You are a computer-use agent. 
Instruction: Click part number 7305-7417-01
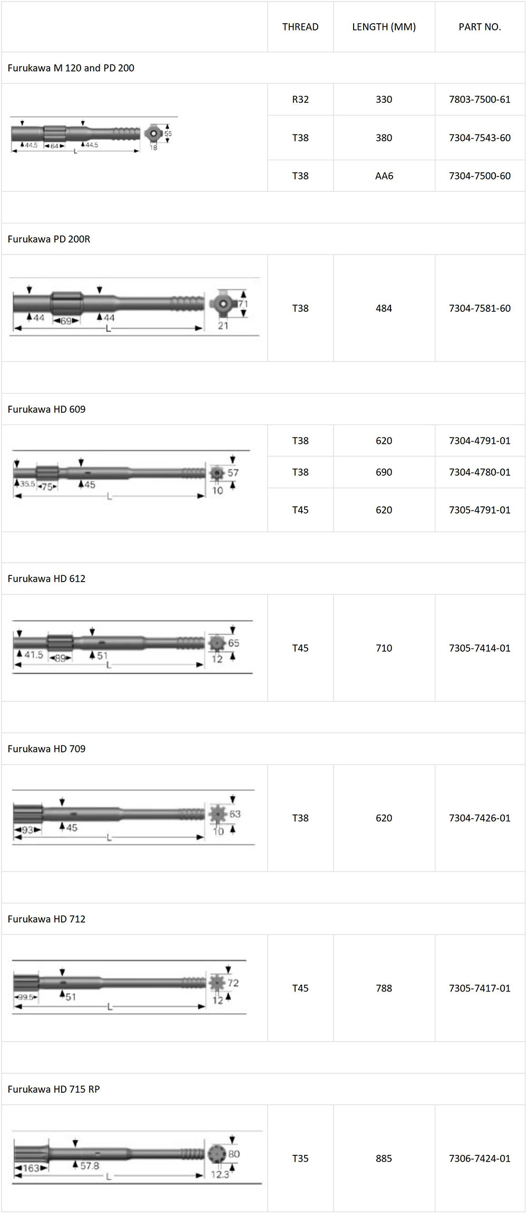tap(480, 988)
